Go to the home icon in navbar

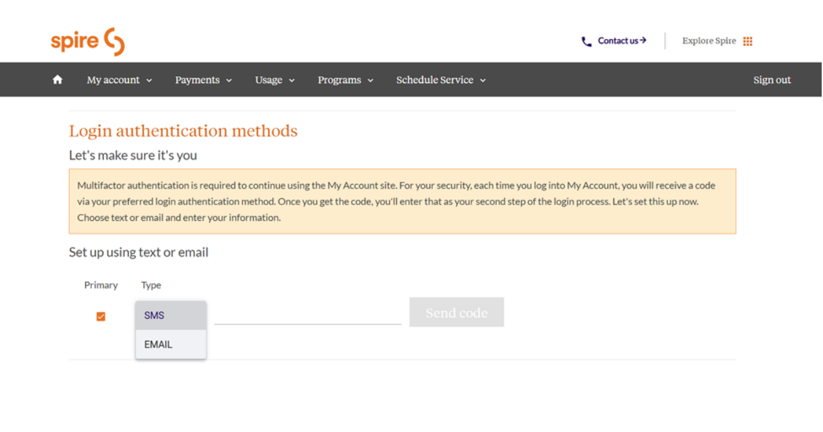coord(58,80)
